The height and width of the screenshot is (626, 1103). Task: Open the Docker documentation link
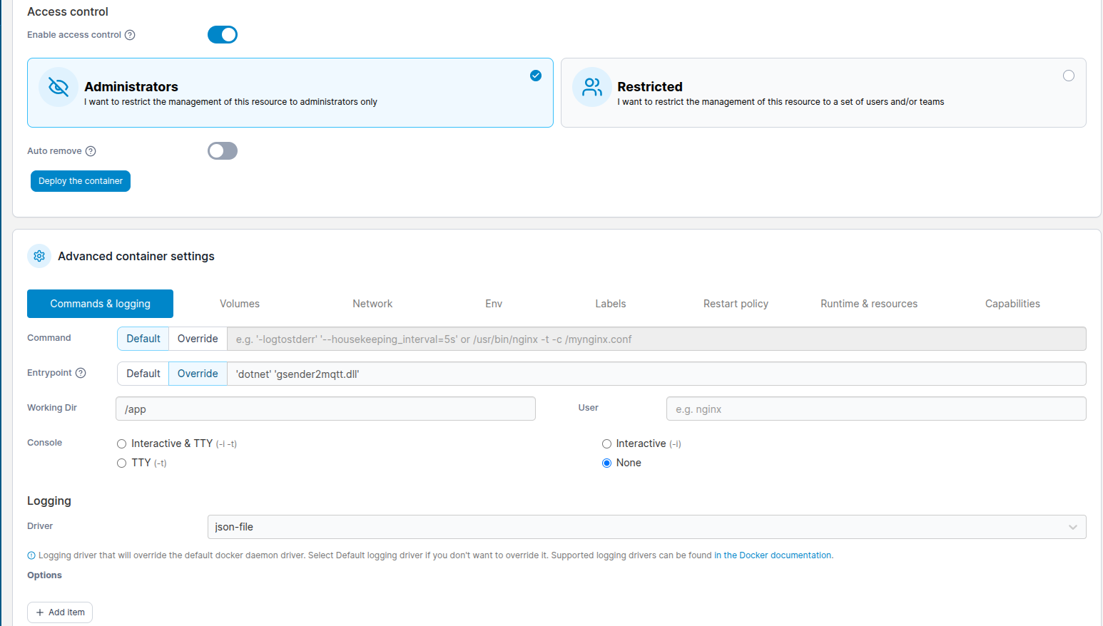tap(773, 555)
